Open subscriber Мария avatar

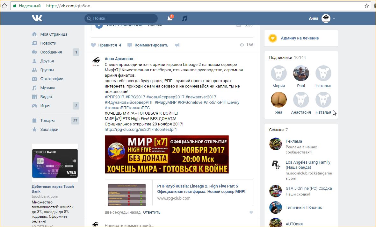pyautogui.click(x=278, y=73)
